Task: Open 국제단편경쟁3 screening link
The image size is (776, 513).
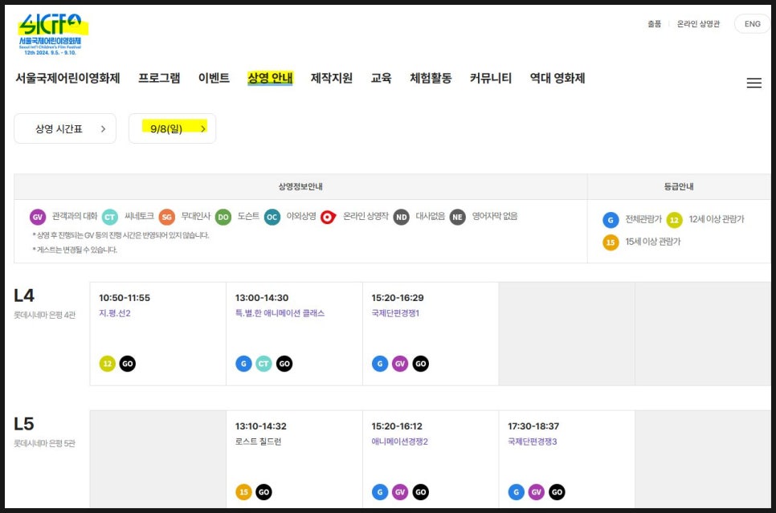Action: click(533, 442)
